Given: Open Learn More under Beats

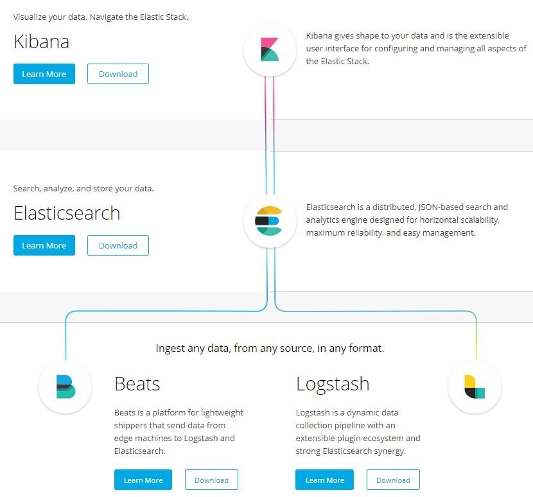Looking at the screenshot, I should pos(143,480).
